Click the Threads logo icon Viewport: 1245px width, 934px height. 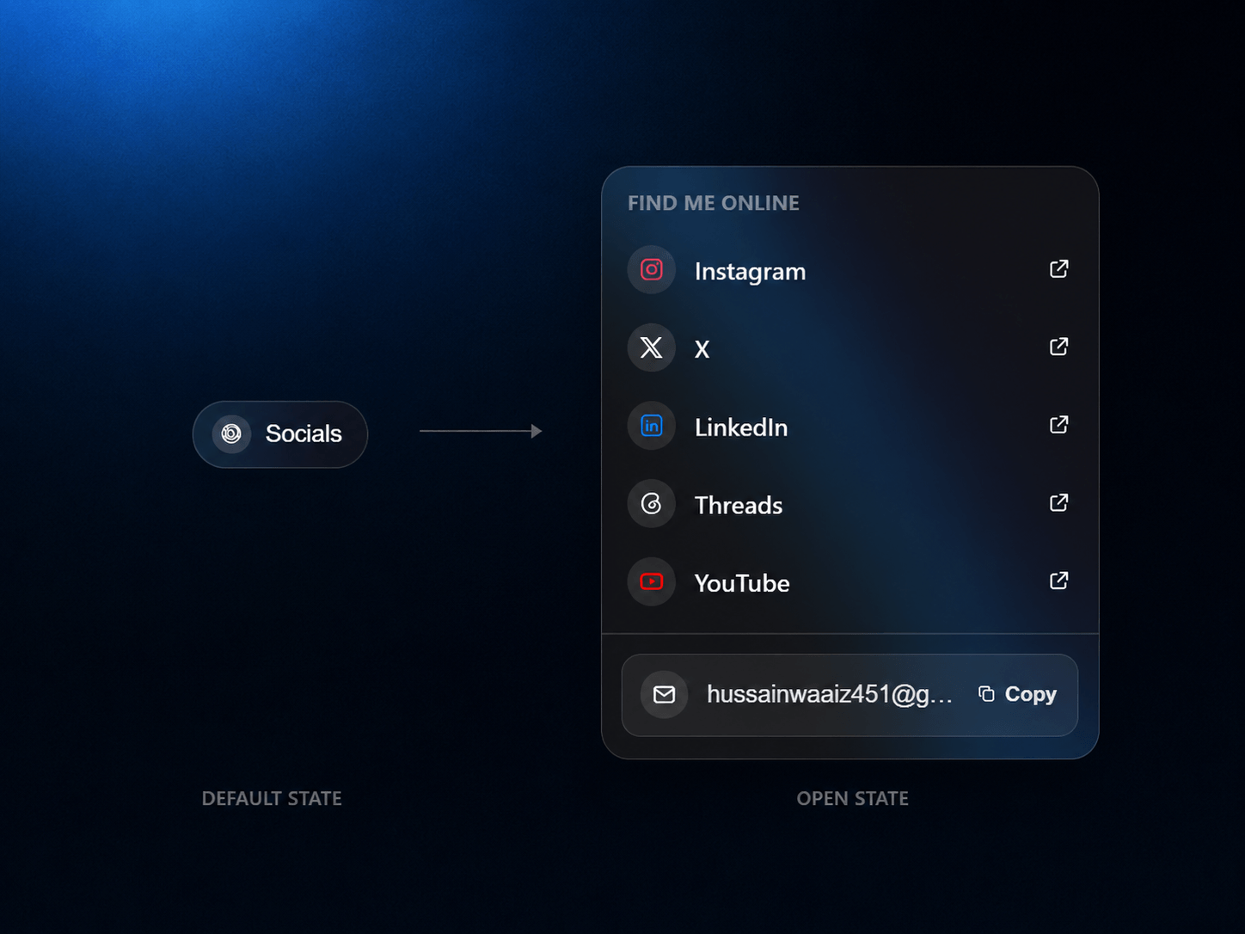(x=652, y=504)
